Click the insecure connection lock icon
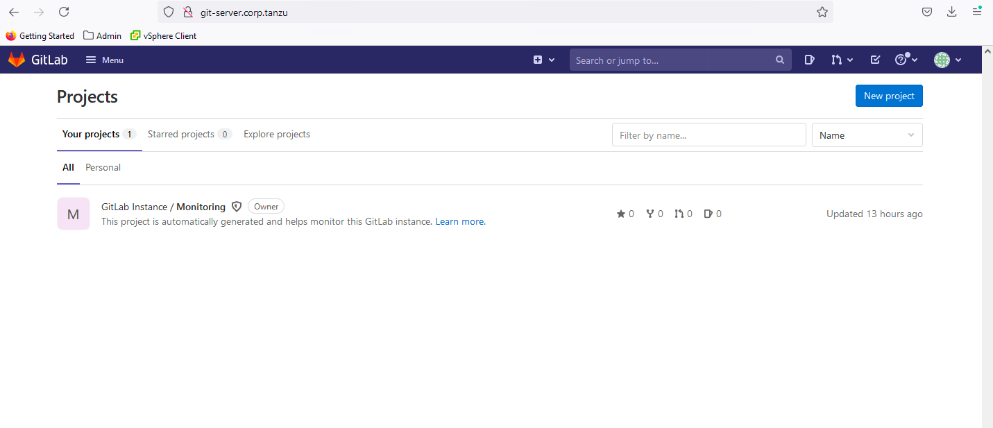This screenshot has width=993, height=428. click(x=187, y=12)
